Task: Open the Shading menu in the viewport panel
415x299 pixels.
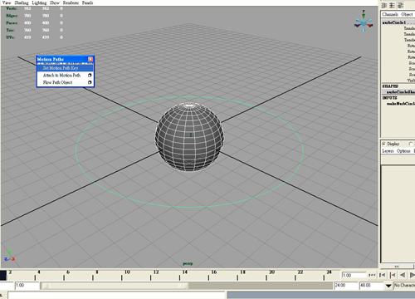Action: point(22,2)
